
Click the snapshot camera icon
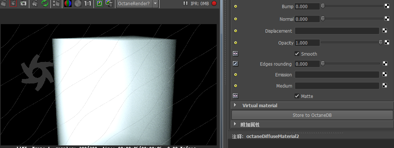[x=23, y=3]
